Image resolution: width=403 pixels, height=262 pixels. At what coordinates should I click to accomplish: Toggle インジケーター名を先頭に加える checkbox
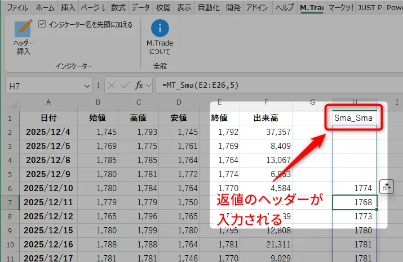click(42, 24)
